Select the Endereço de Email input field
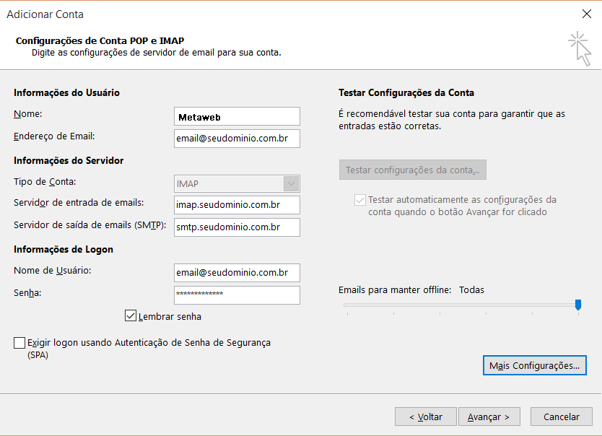This screenshot has height=436, width=602. pyautogui.click(x=237, y=139)
